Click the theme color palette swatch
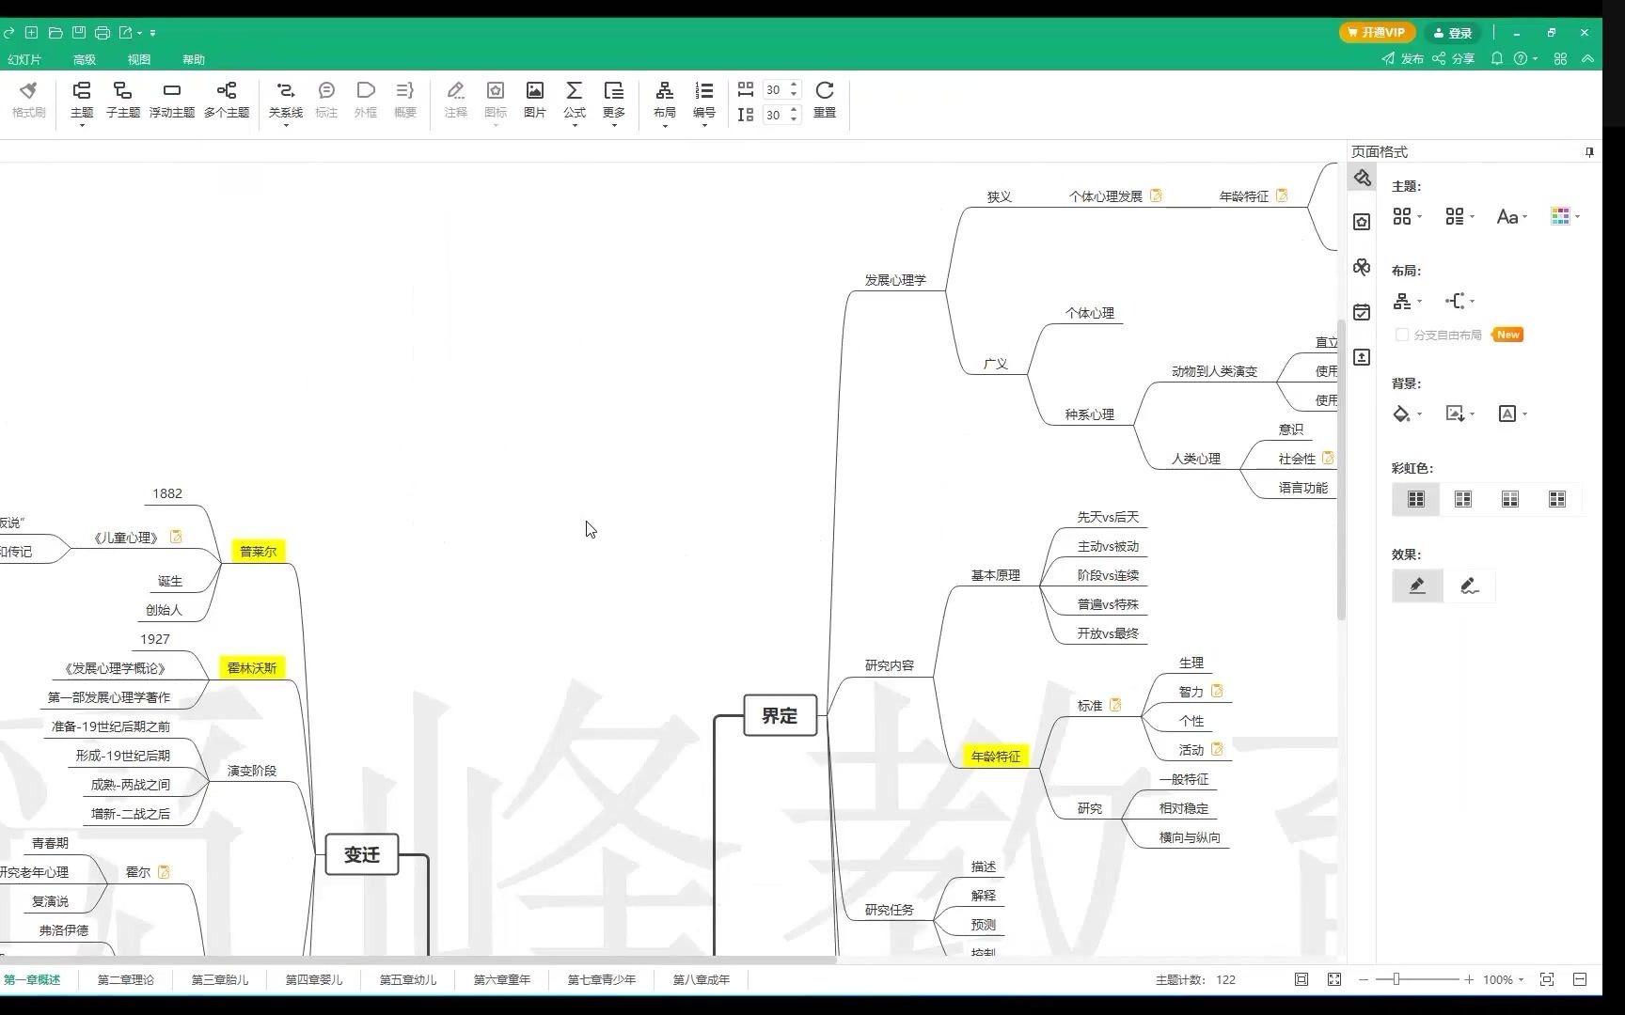Screen dimensions: 1625x1015 pyautogui.click(x=1562, y=216)
